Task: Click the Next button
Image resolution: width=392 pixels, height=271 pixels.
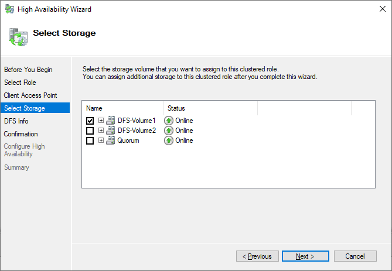Action: click(x=305, y=256)
